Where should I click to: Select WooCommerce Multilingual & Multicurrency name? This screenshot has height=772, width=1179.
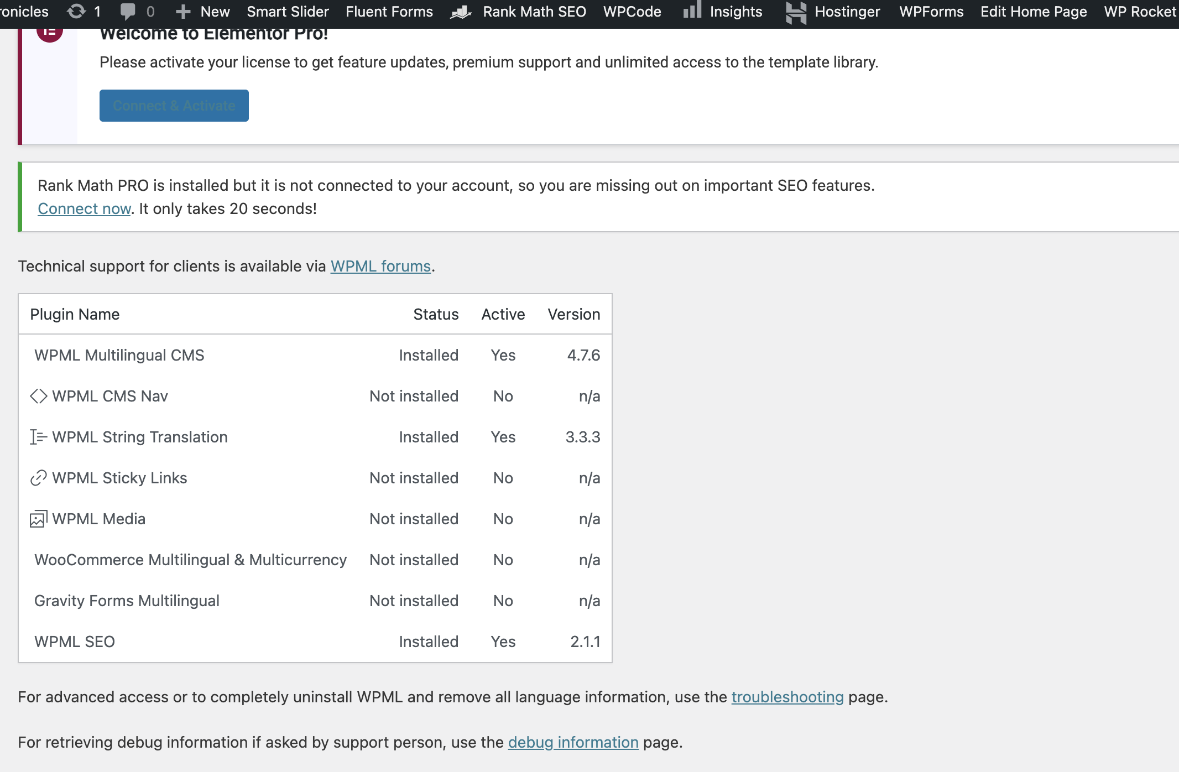(190, 560)
